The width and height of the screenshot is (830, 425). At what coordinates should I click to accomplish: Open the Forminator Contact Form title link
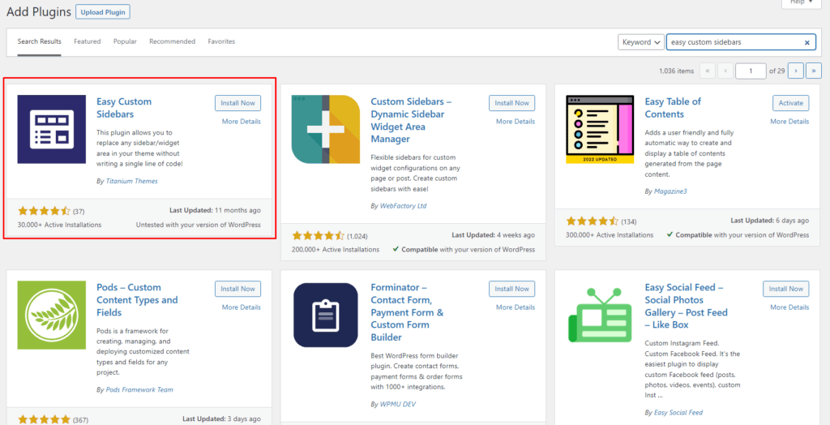(x=407, y=312)
